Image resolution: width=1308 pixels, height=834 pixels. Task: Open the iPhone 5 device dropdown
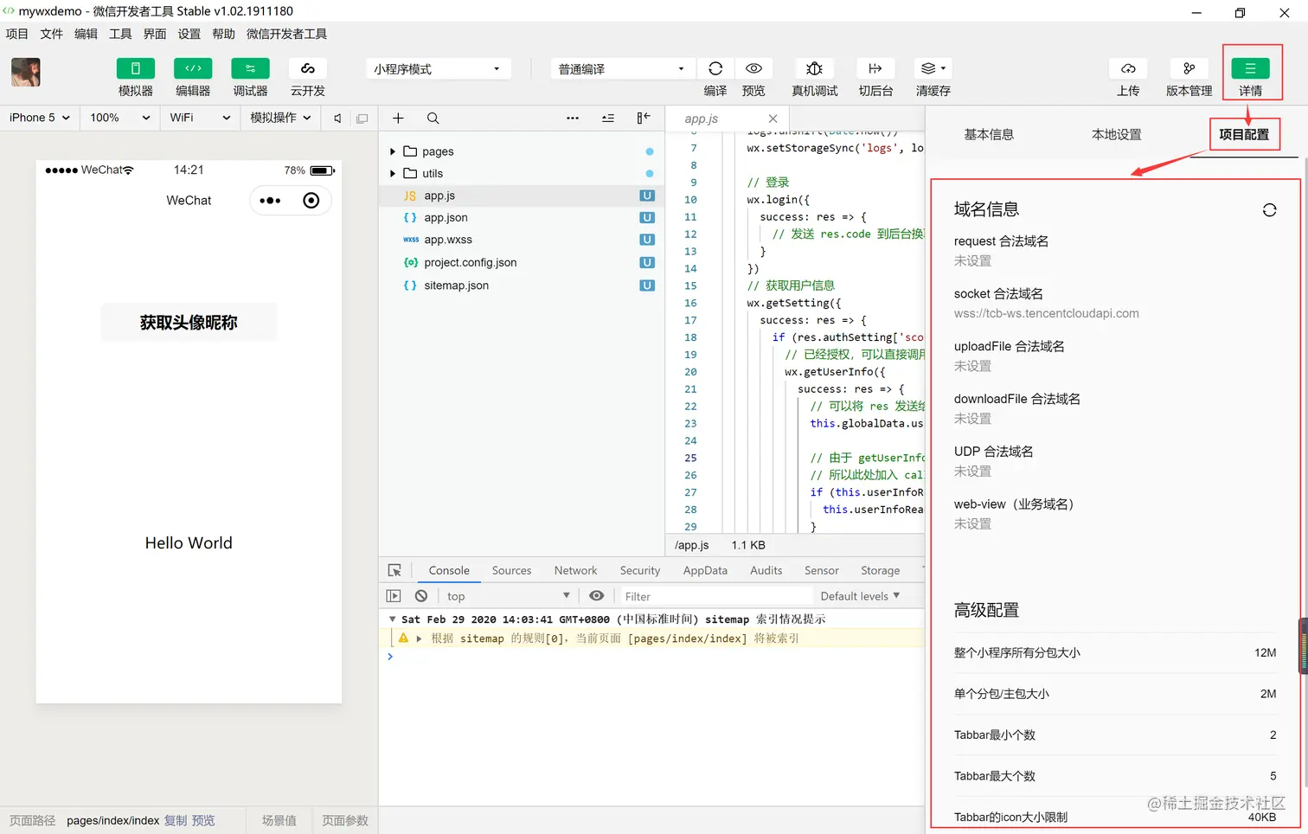(40, 118)
